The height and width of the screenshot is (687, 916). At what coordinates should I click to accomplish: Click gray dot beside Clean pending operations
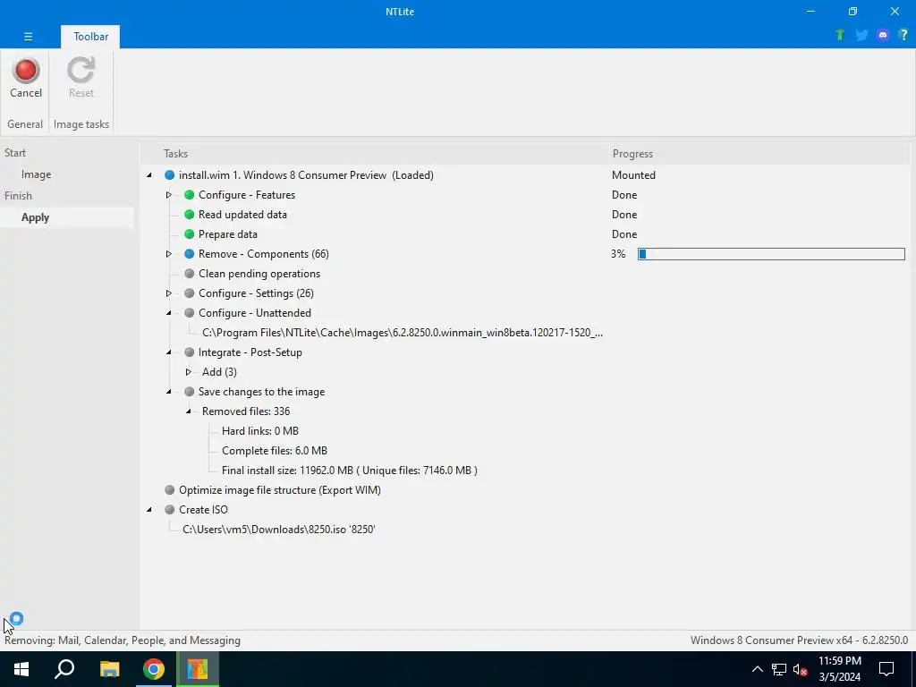pyautogui.click(x=189, y=274)
